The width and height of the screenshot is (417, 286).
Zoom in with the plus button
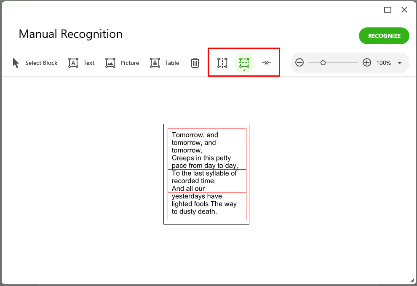point(367,63)
